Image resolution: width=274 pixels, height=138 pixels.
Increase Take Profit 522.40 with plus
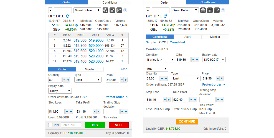(195, 100)
